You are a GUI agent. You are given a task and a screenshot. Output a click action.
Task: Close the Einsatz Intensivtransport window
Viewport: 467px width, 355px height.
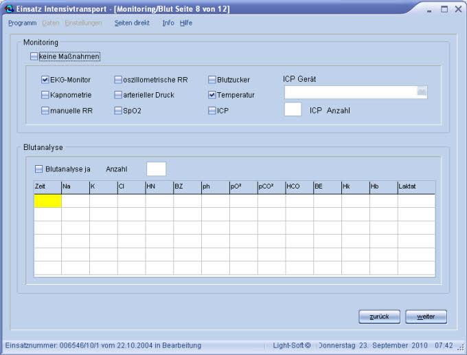click(458, 9)
